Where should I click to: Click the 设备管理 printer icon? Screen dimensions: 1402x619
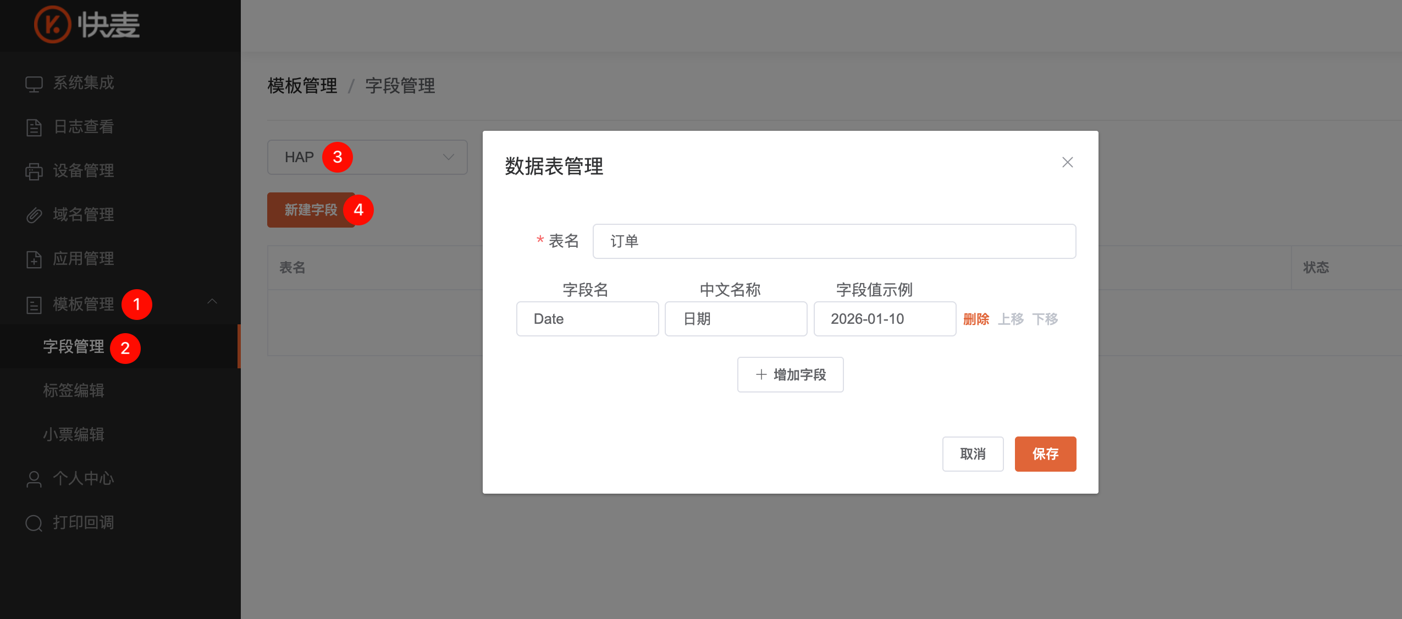click(34, 172)
